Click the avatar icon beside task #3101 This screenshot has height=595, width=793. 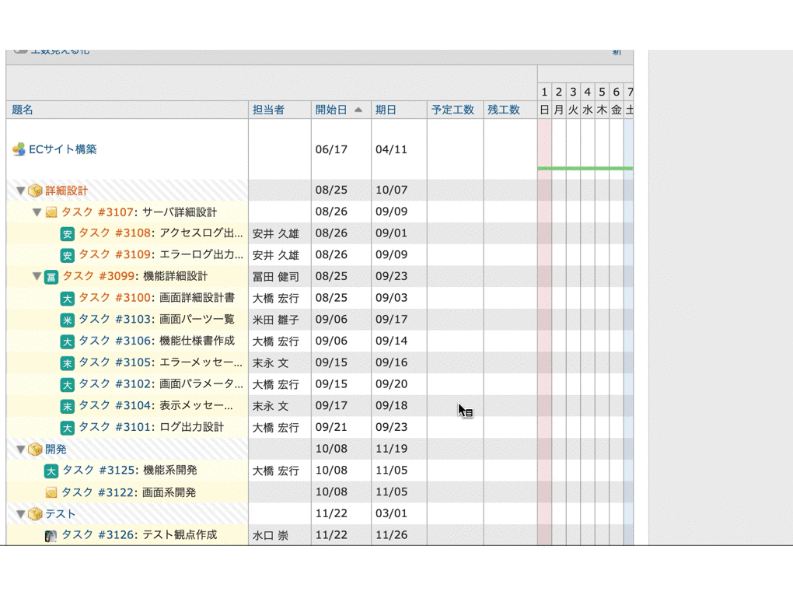point(68,428)
